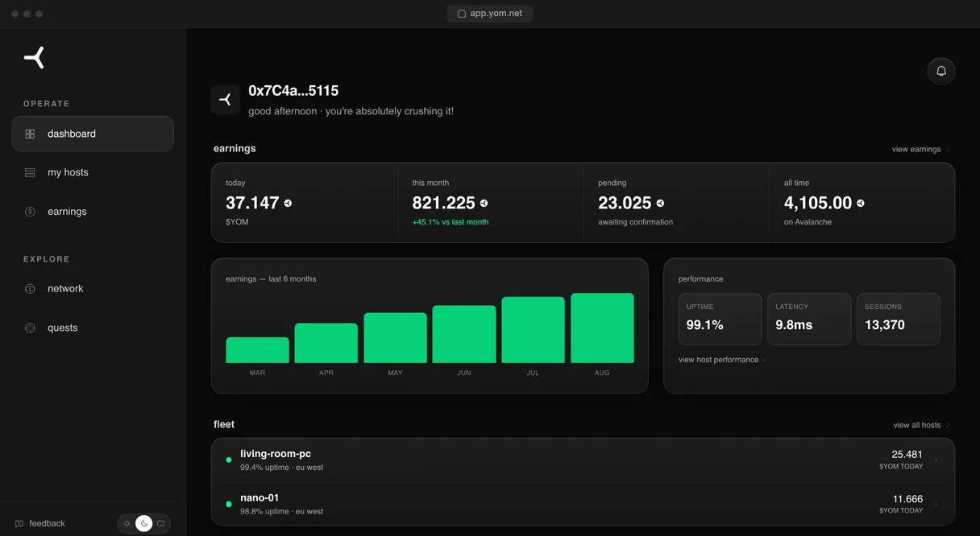Viewport: 980px width, 536px height.
Task: Click the app.yom.net address bar
Action: (490, 14)
